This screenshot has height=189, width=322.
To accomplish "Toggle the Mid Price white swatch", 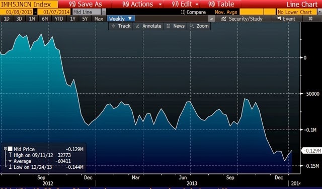I will (x=10, y=149).
